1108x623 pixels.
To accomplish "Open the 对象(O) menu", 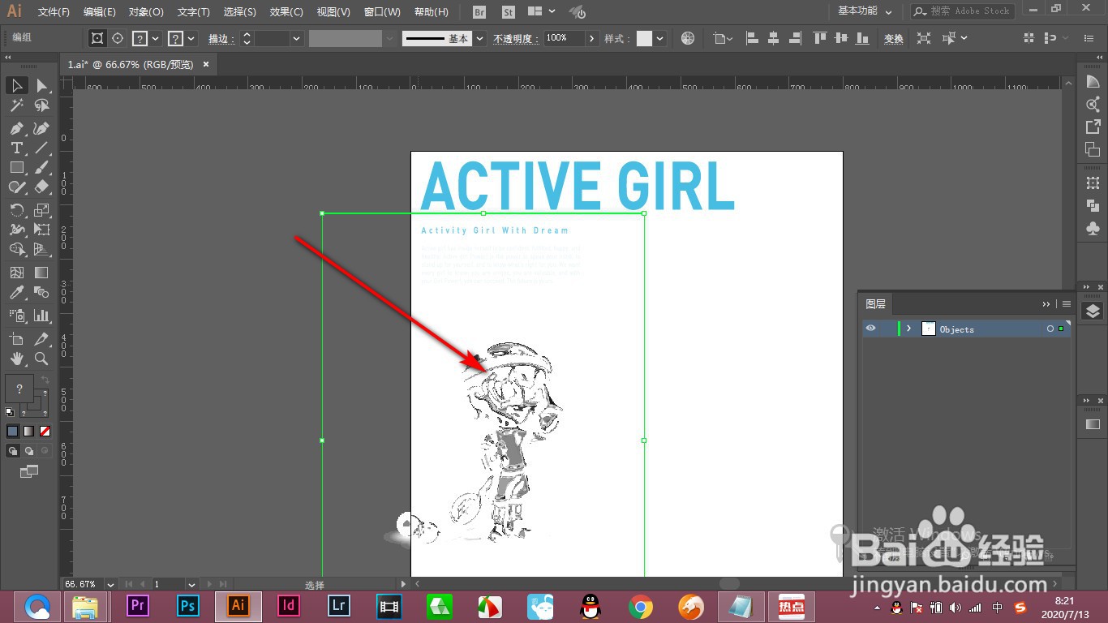I will point(146,12).
